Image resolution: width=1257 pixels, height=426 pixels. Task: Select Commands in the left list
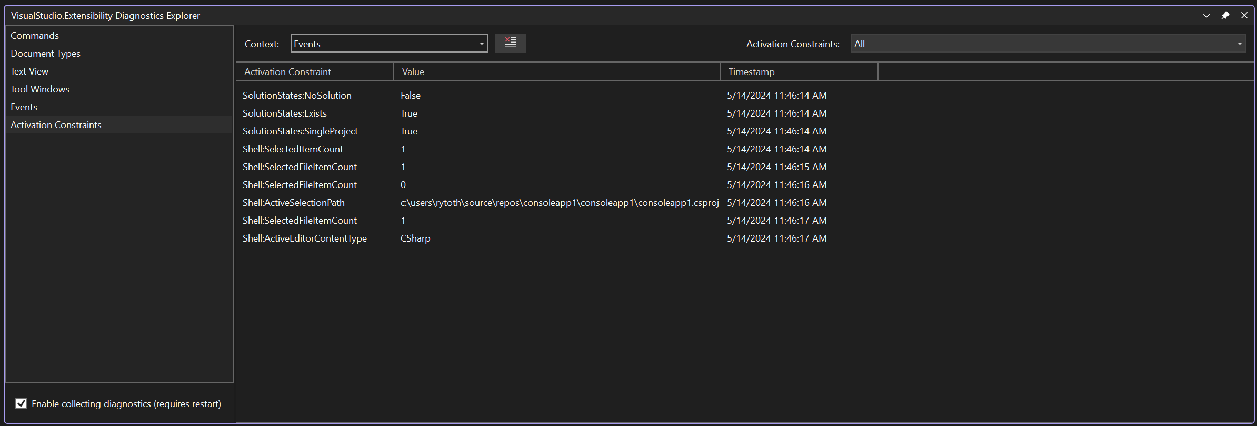119,36
